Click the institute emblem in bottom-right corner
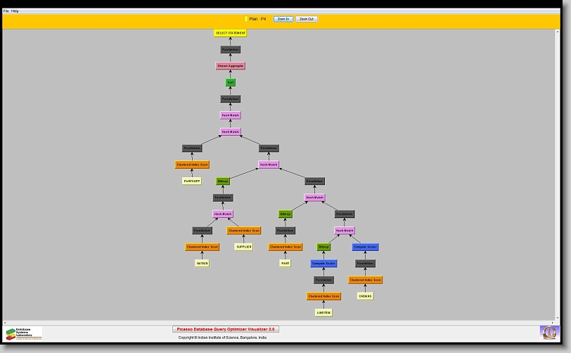571x353 pixels. (x=548, y=331)
